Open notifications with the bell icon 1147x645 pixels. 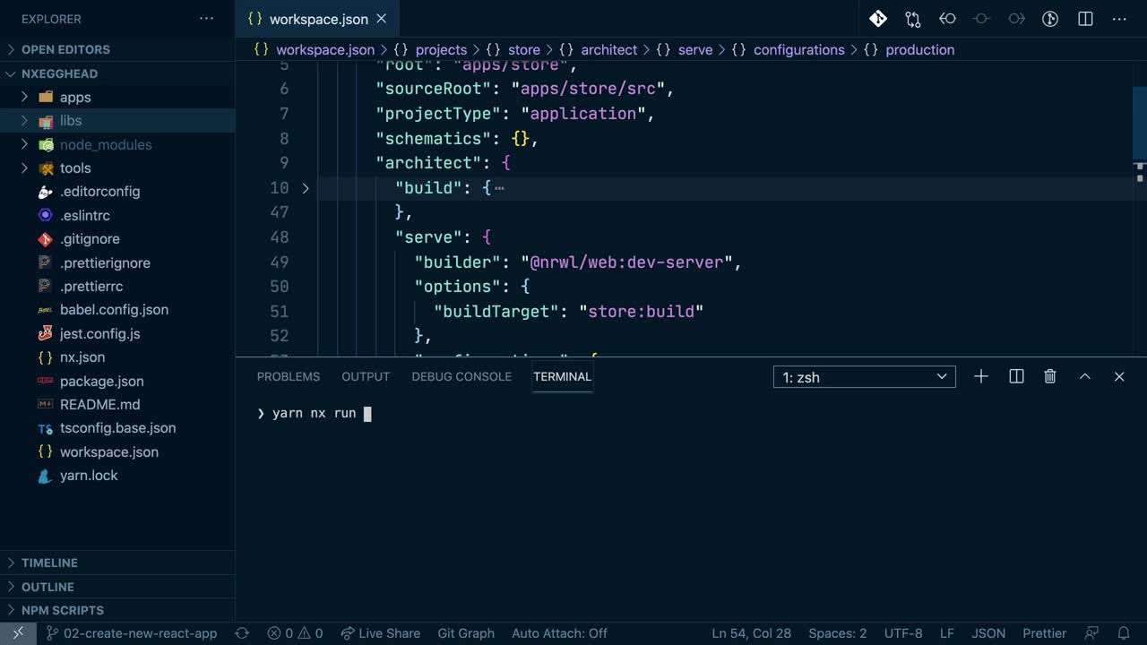click(1125, 633)
